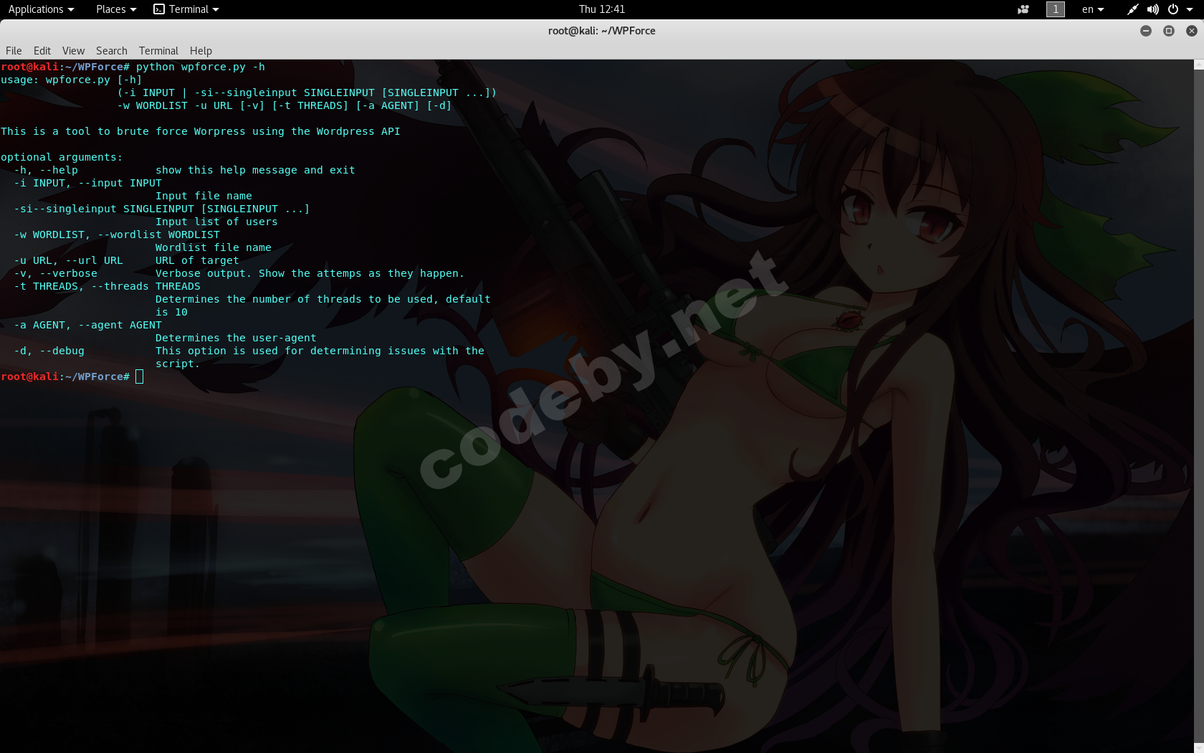
Task: Maximize the terminal window
Action: pyautogui.click(x=1169, y=31)
